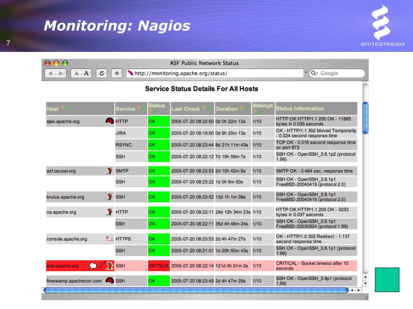Increase text size with the large A button
The image size is (413, 309).
86,73
